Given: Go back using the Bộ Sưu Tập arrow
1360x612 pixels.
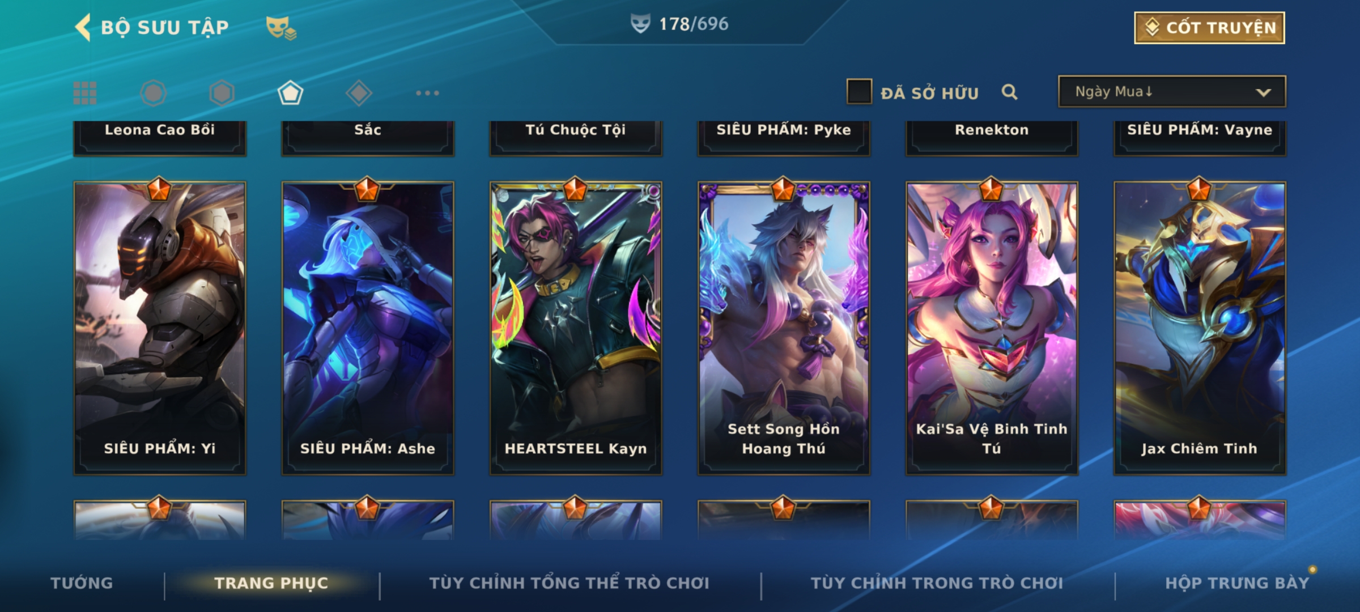Looking at the screenshot, I should 83,27.
